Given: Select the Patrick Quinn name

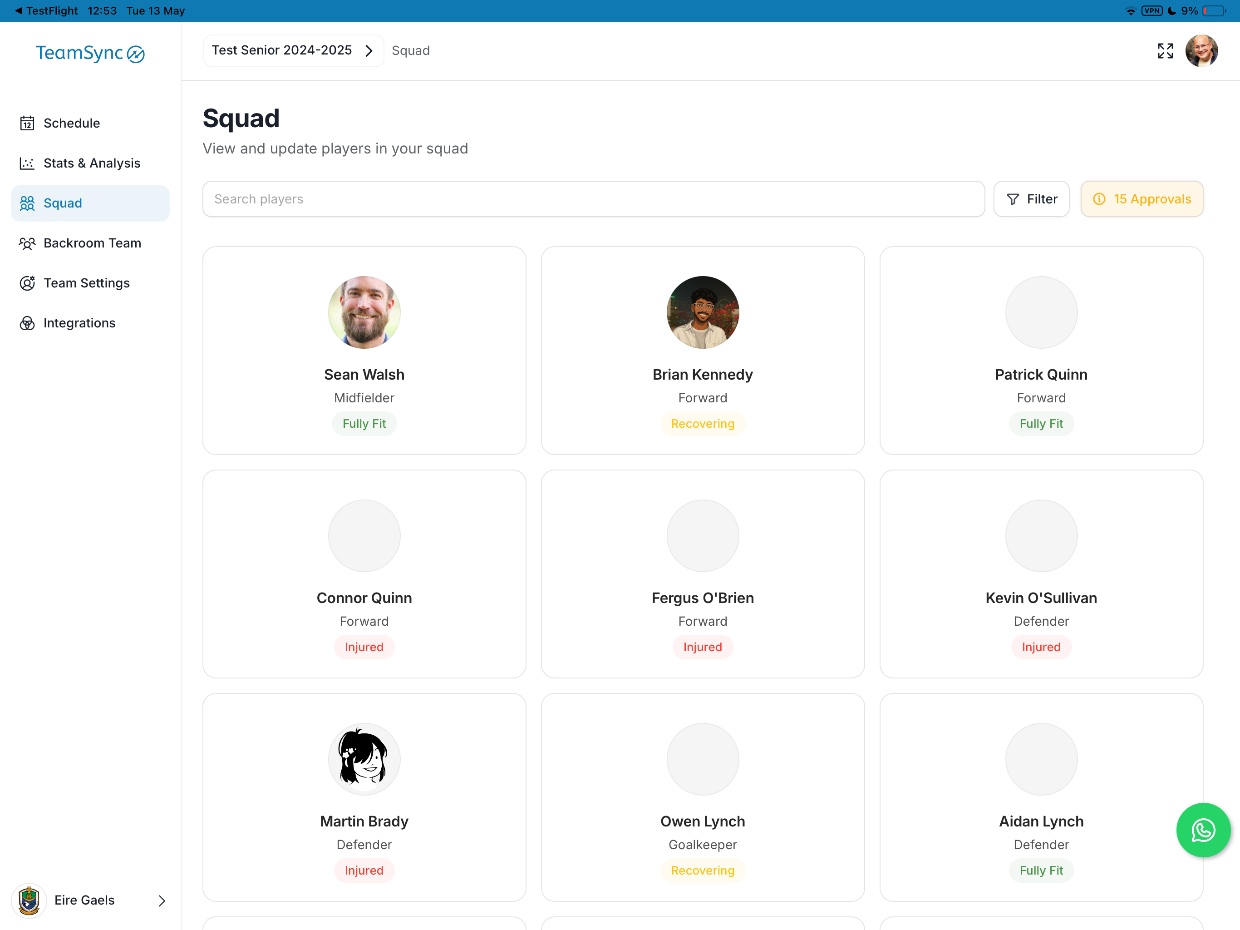Looking at the screenshot, I should [1042, 374].
